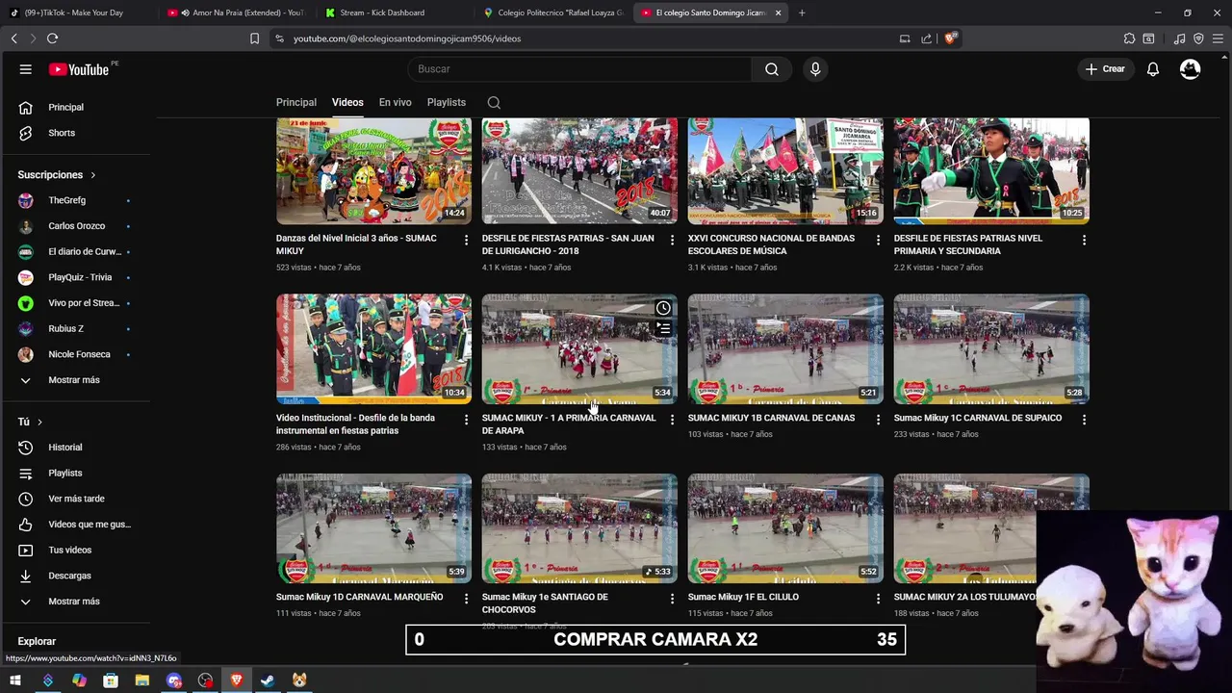This screenshot has width=1232, height=693.
Task: Switch to TikTok browser tab
Action: point(79,13)
